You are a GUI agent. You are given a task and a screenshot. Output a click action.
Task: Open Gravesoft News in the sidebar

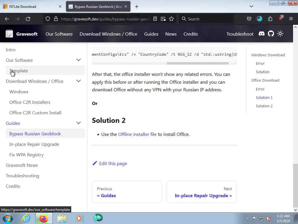coord(22,165)
